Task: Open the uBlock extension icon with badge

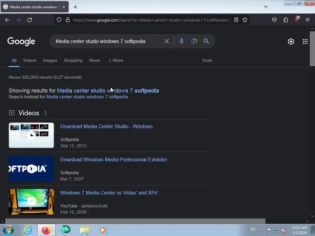Action: pos(297,19)
